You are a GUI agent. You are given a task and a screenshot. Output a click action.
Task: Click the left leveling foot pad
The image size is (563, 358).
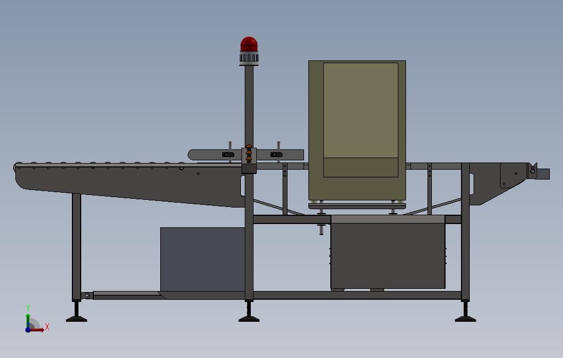point(76,319)
